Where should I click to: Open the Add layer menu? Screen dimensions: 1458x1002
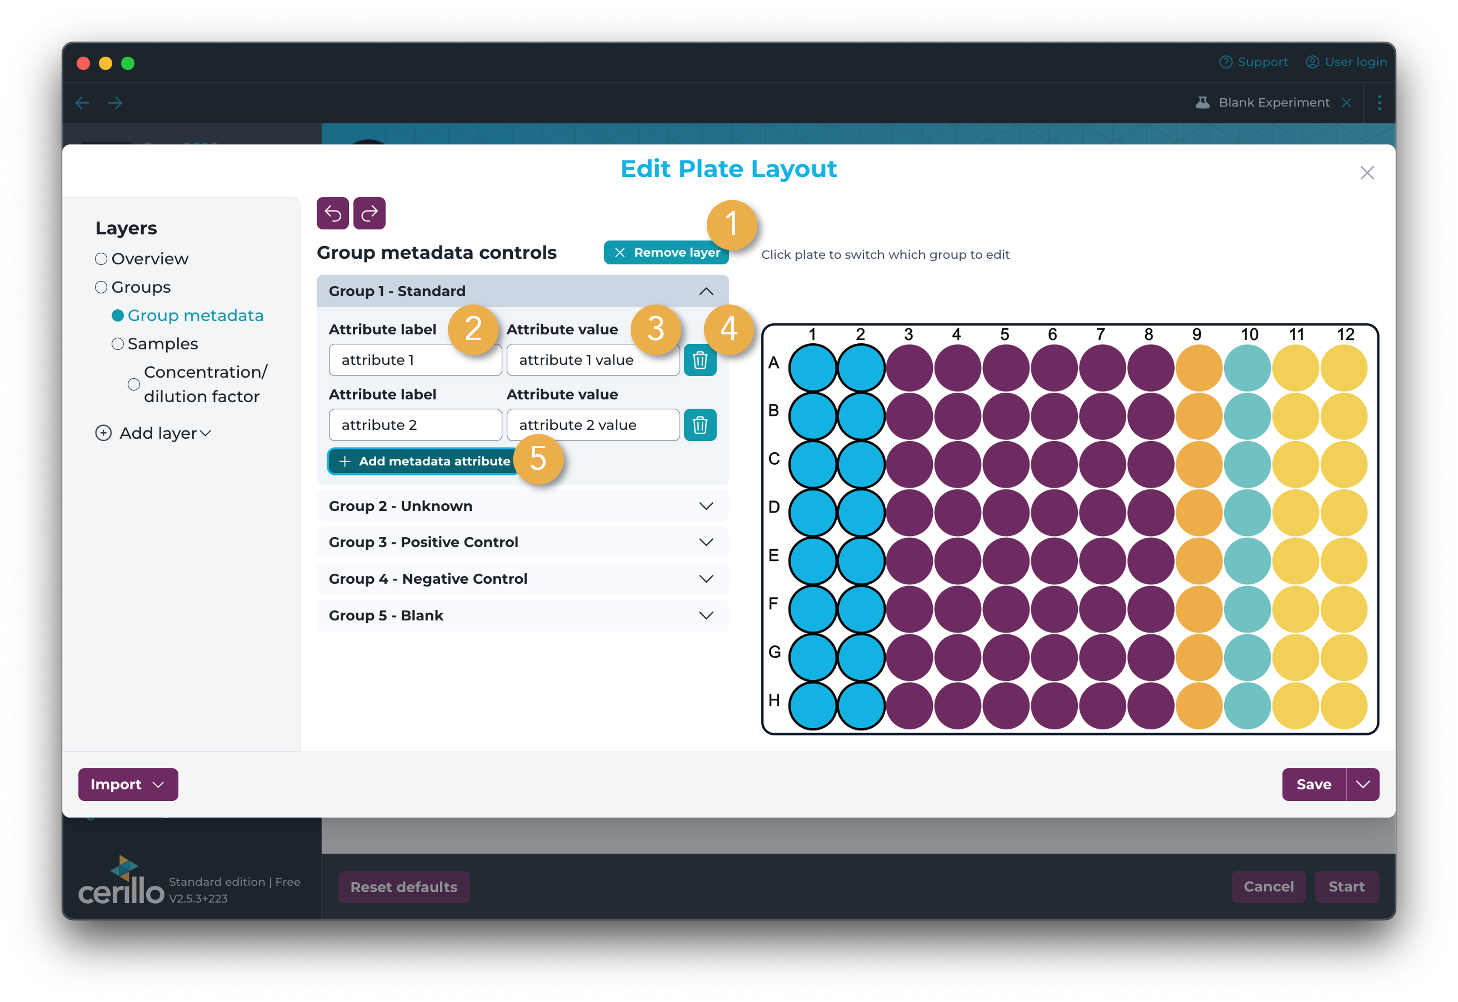point(153,432)
